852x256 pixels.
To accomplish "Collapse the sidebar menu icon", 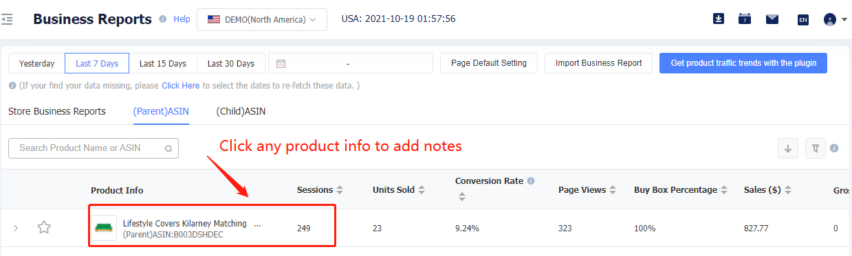I will [x=8, y=19].
